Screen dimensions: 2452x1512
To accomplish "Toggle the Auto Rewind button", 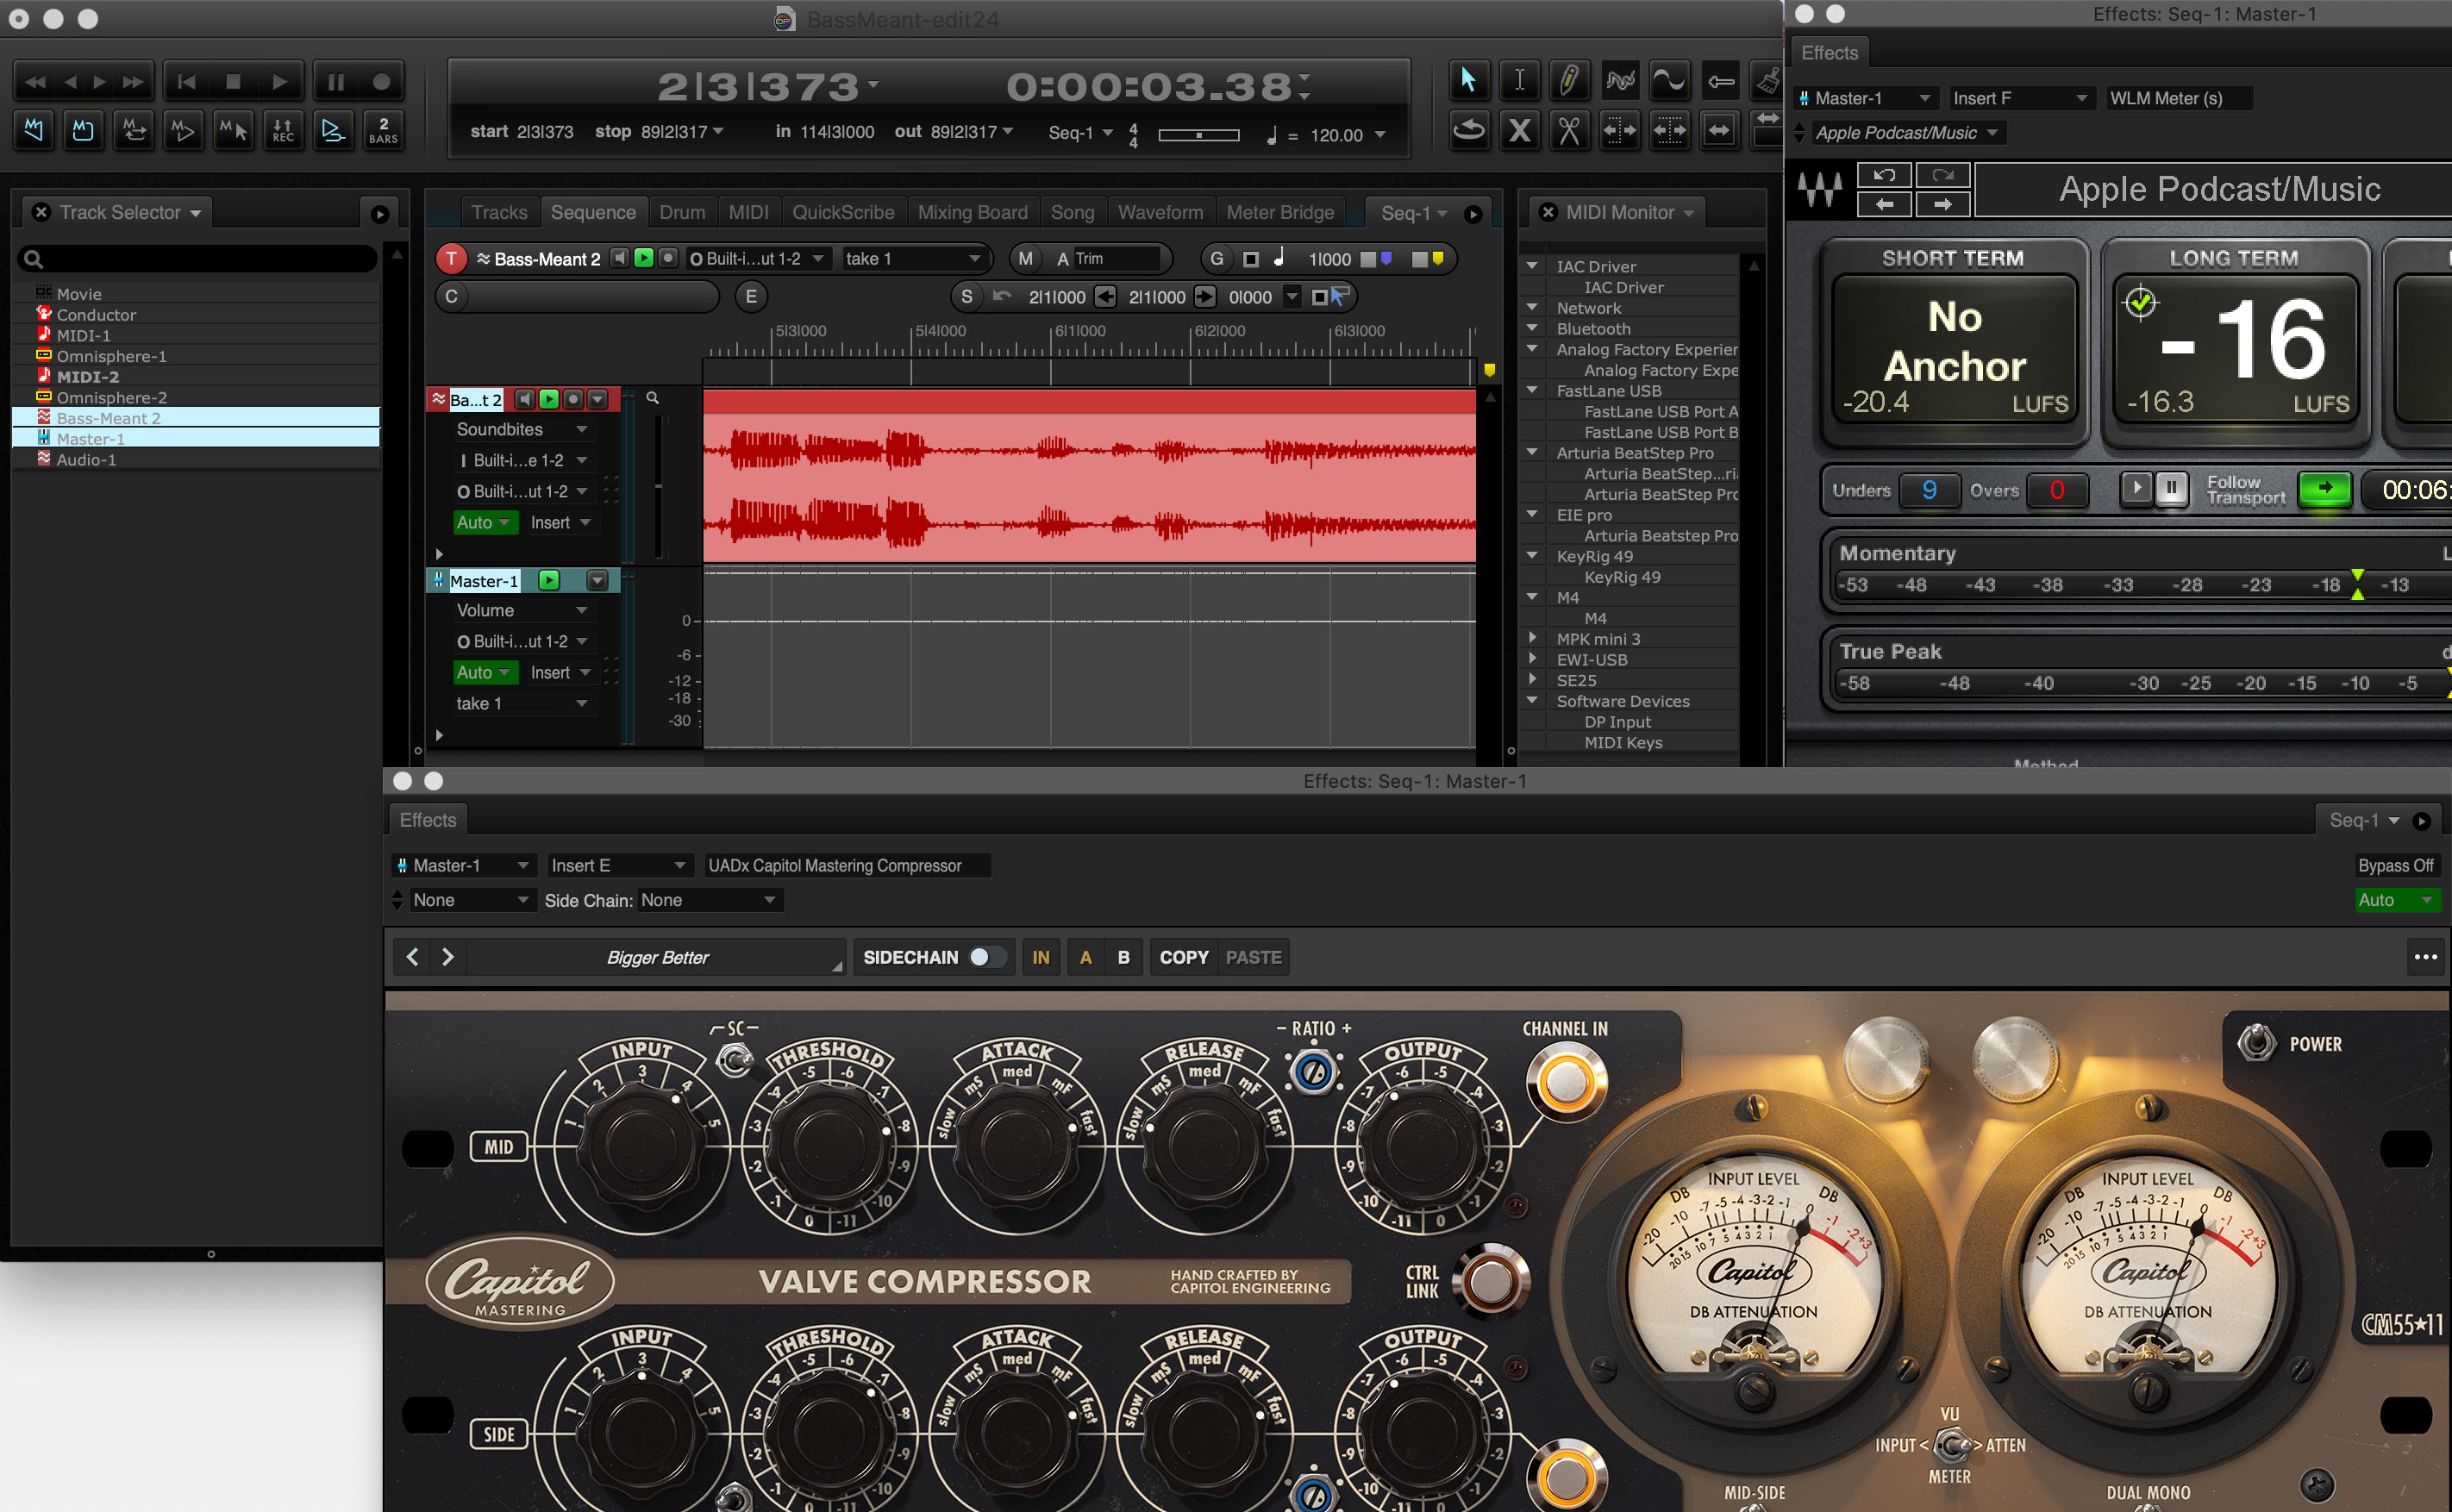I will click(34, 130).
